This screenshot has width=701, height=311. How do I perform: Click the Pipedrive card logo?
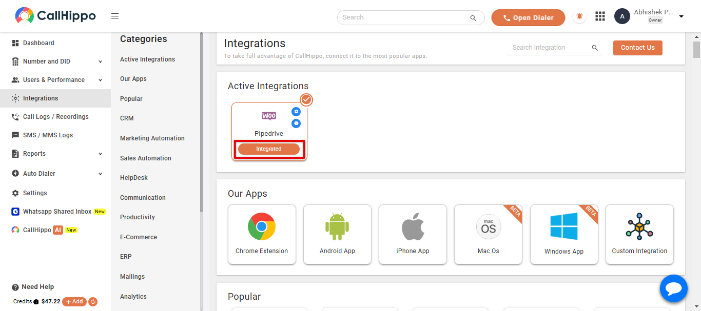(269, 116)
